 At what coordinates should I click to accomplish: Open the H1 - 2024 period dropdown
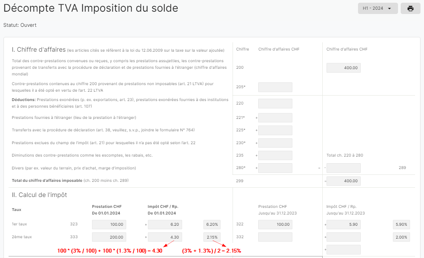pyautogui.click(x=378, y=9)
